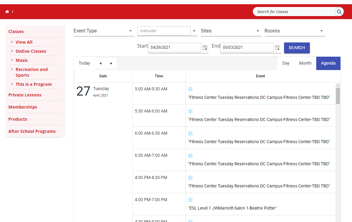Click the 5:00 AM-5:30 AM time cell
Image resolution: width=352 pixels, height=222 pixels.
click(x=159, y=93)
